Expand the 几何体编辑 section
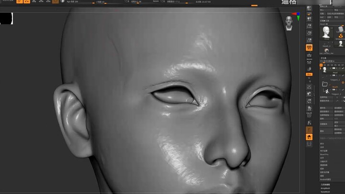 326,184
